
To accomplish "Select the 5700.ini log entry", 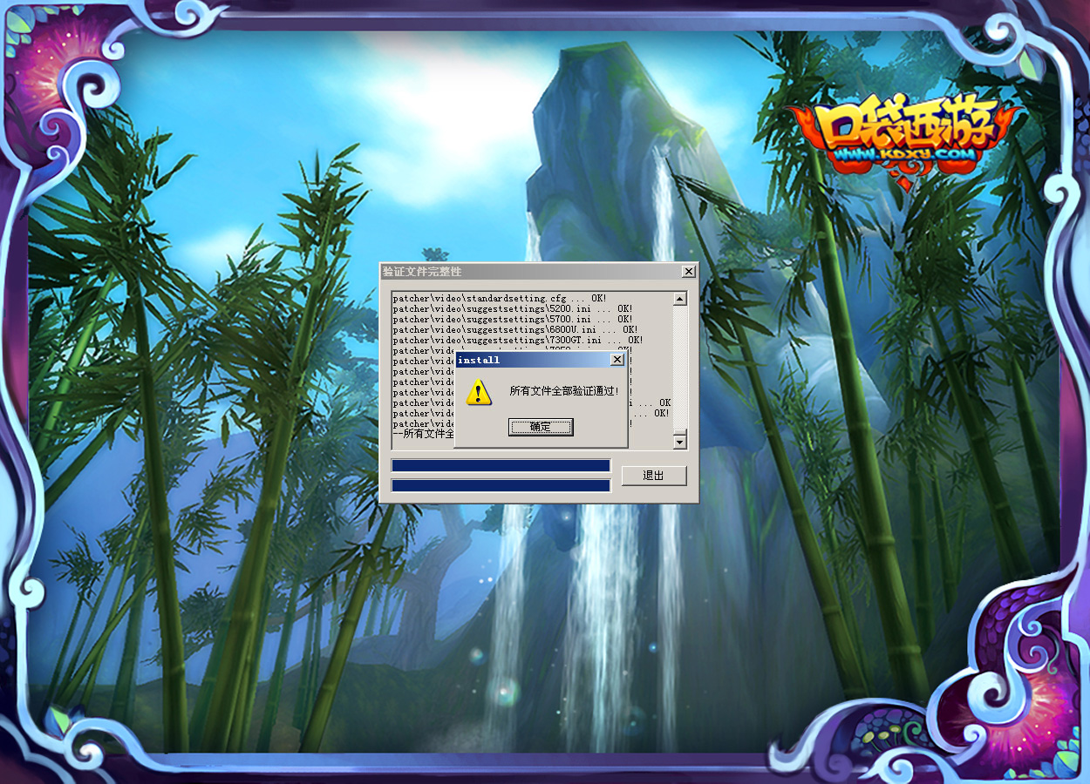I will point(512,320).
